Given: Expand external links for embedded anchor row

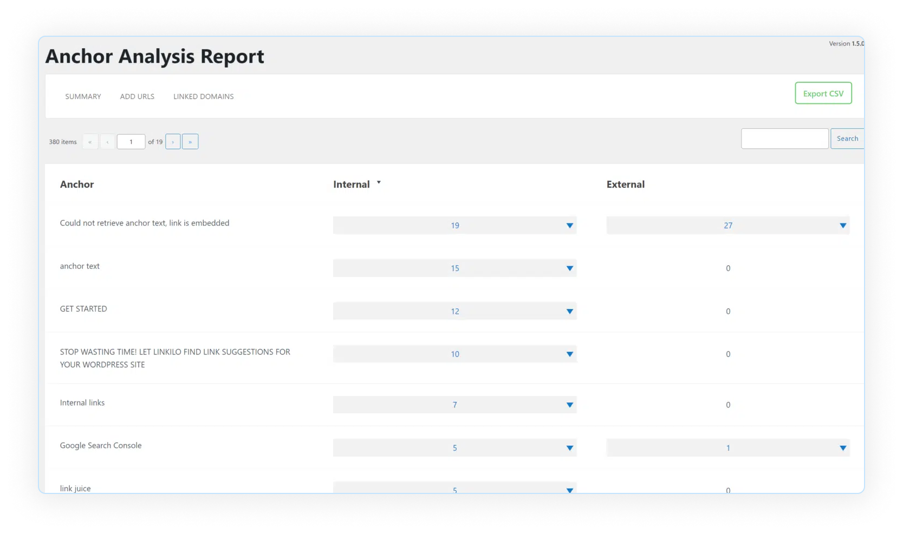Looking at the screenshot, I should [x=842, y=226].
